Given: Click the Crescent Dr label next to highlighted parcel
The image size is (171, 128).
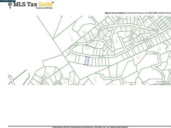Looking at the screenshot, I should 102,57.
